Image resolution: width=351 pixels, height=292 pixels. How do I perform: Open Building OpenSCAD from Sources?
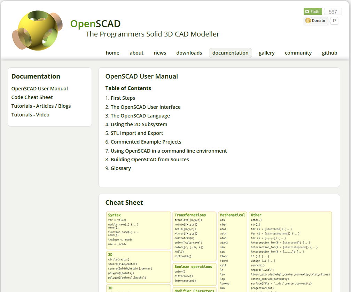[x=150, y=159]
